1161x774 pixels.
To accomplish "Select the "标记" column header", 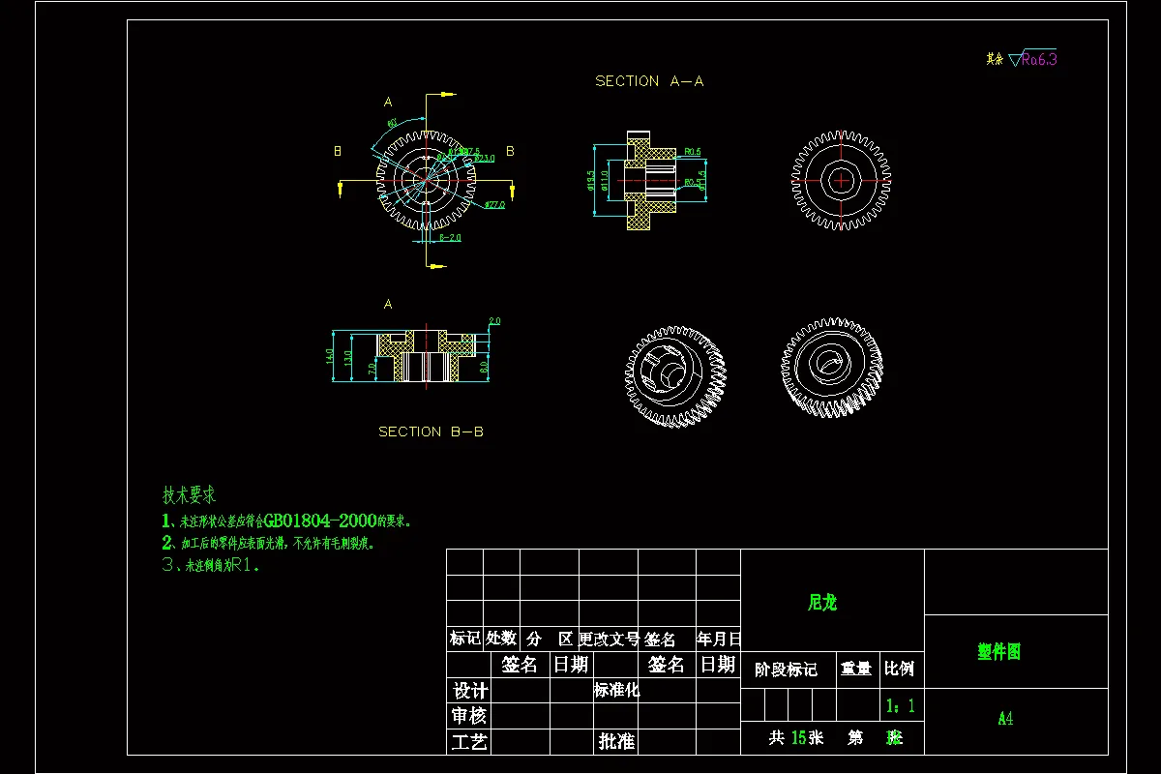I will 465,640.
